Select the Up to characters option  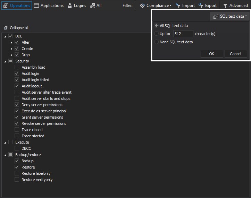point(156,34)
